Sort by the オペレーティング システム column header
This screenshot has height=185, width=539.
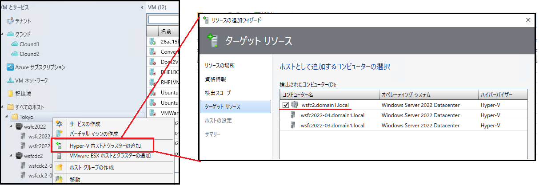click(x=428, y=94)
